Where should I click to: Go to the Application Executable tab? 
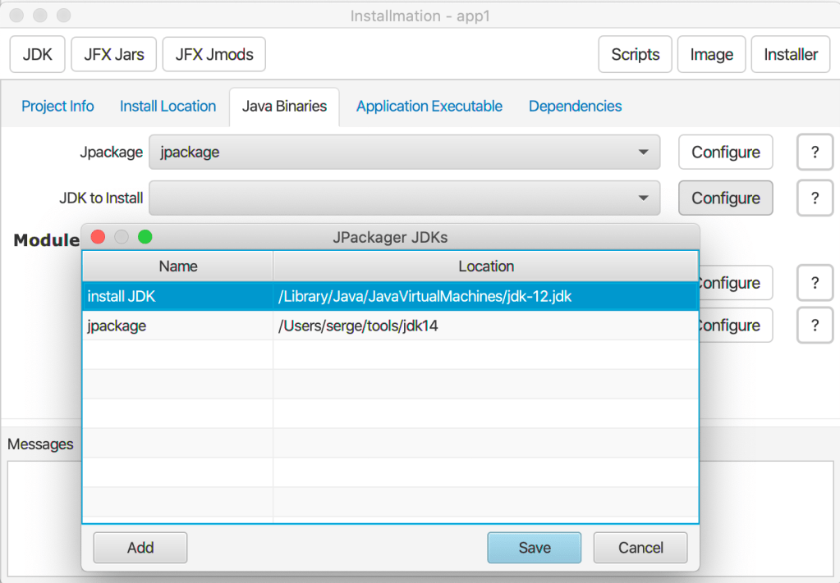pyautogui.click(x=429, y=107)
